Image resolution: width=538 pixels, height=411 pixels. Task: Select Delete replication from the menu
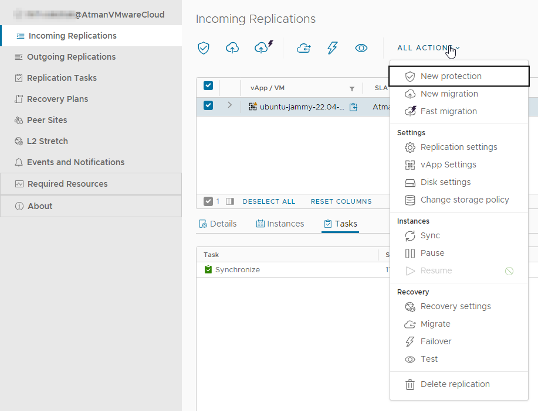(x=455, y=384)
